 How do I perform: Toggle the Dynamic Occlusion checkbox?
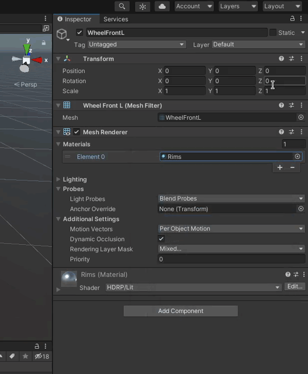pyautogui.click(x=161, y=239)
